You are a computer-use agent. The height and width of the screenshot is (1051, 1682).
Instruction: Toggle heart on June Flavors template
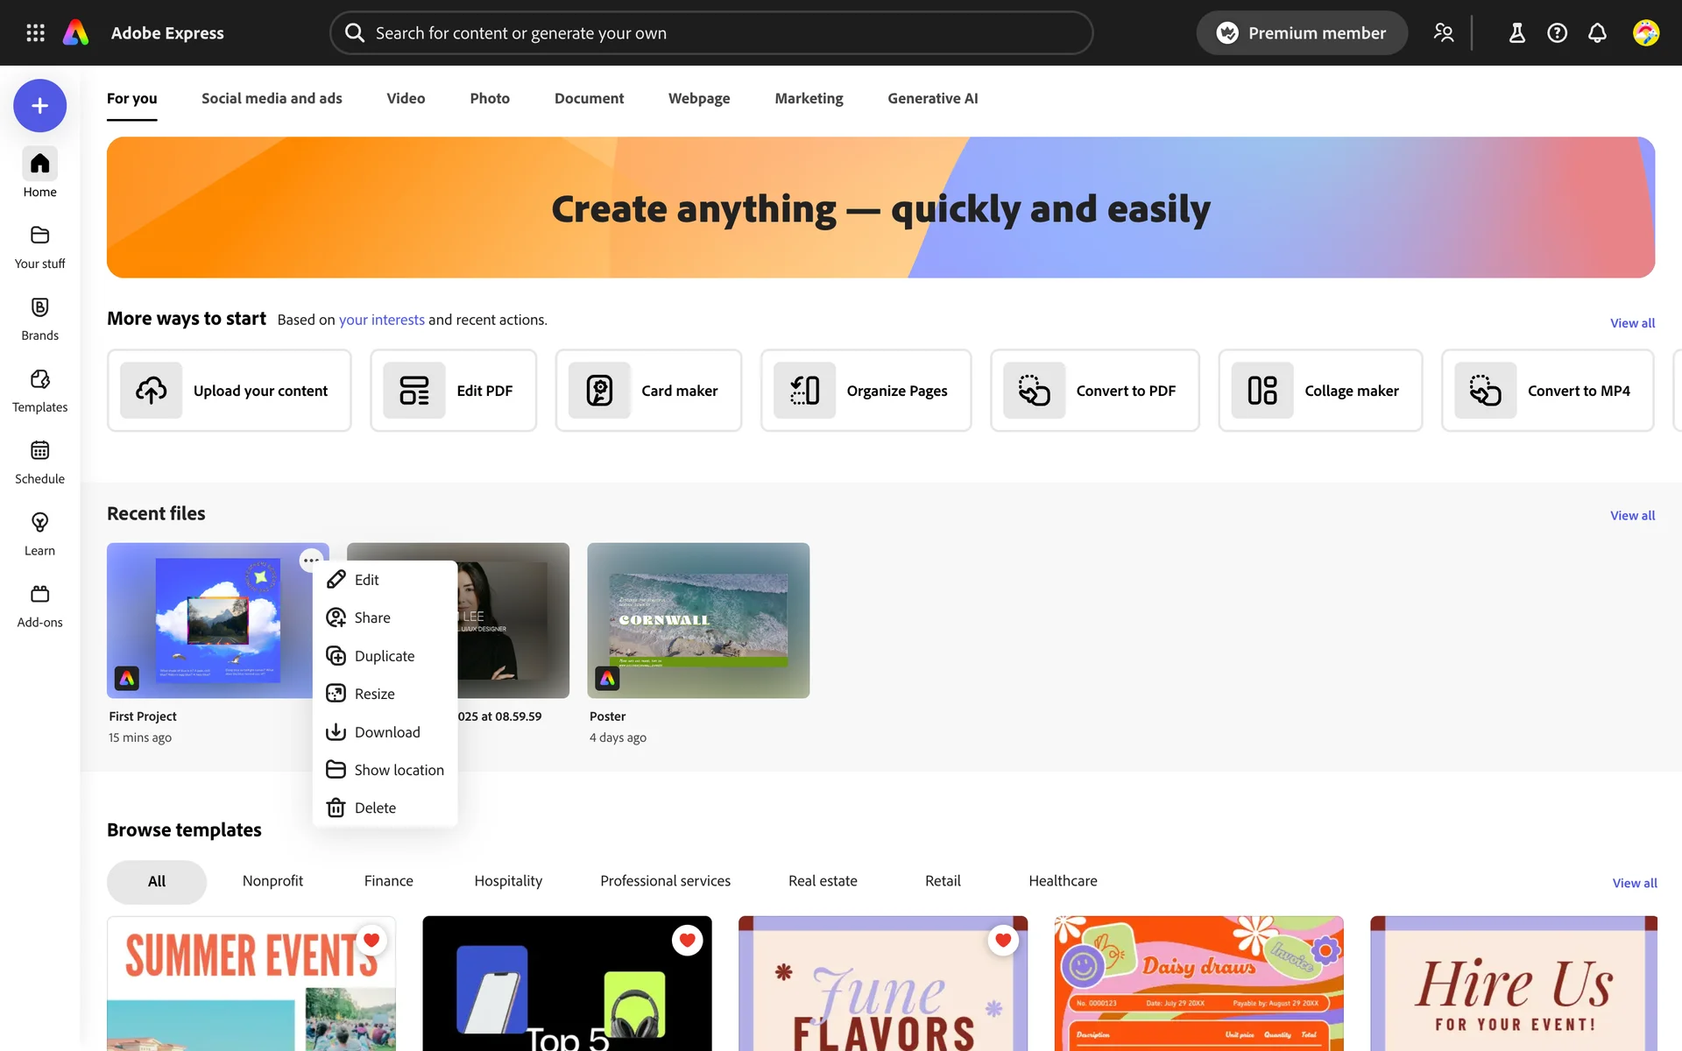1003,940
